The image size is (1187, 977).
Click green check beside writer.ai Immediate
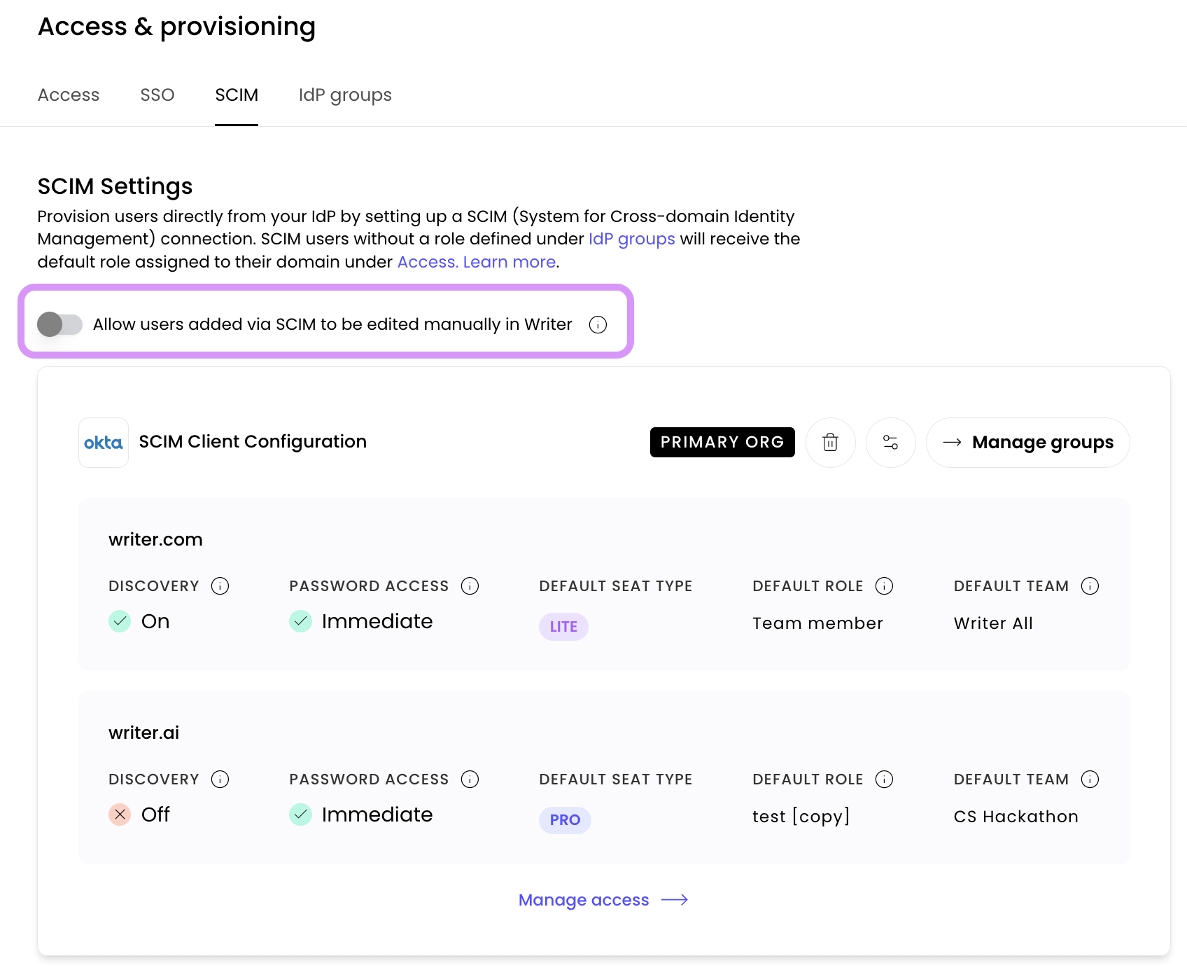pos(300,815)
